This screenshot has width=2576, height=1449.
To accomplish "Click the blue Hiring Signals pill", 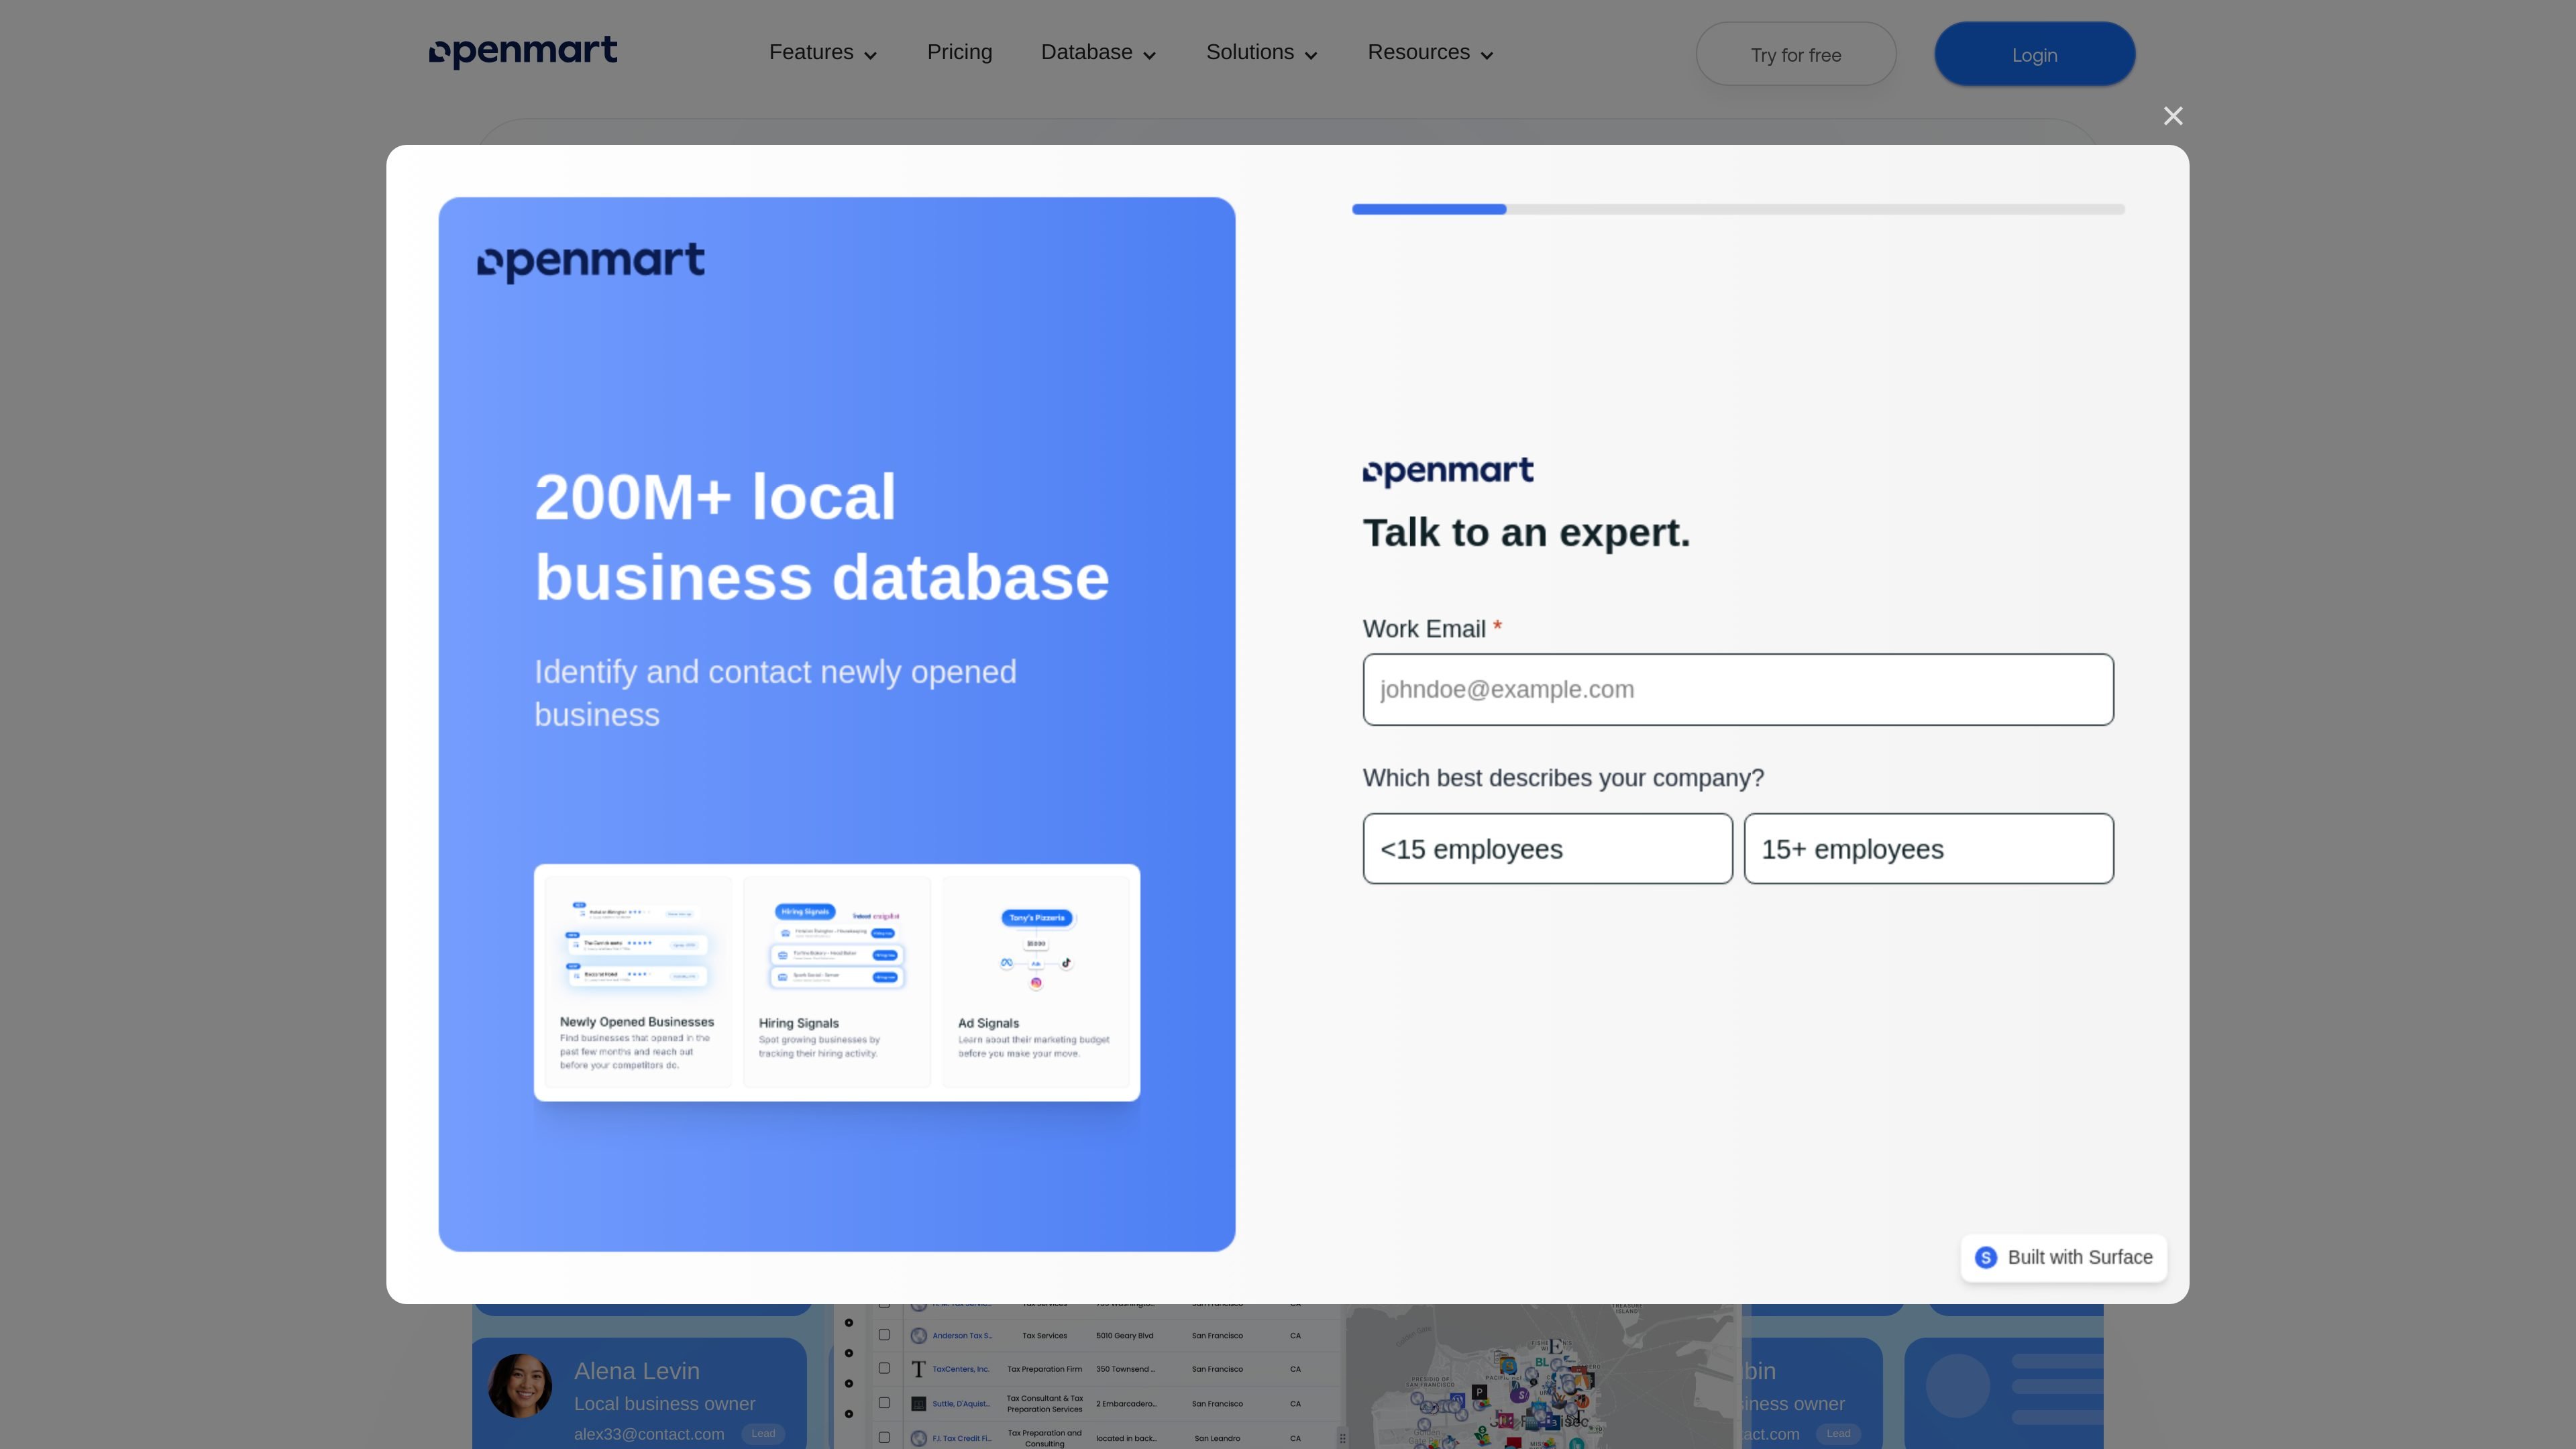I will [805, 912].
